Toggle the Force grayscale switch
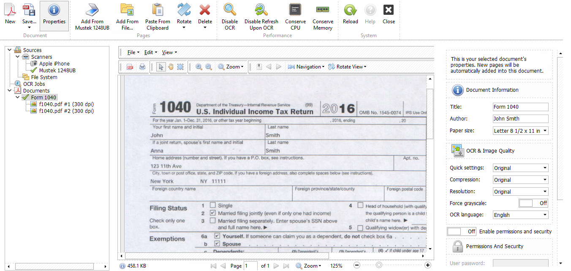Viewport: 571px width, 271px height. click(x=534, y=203)
